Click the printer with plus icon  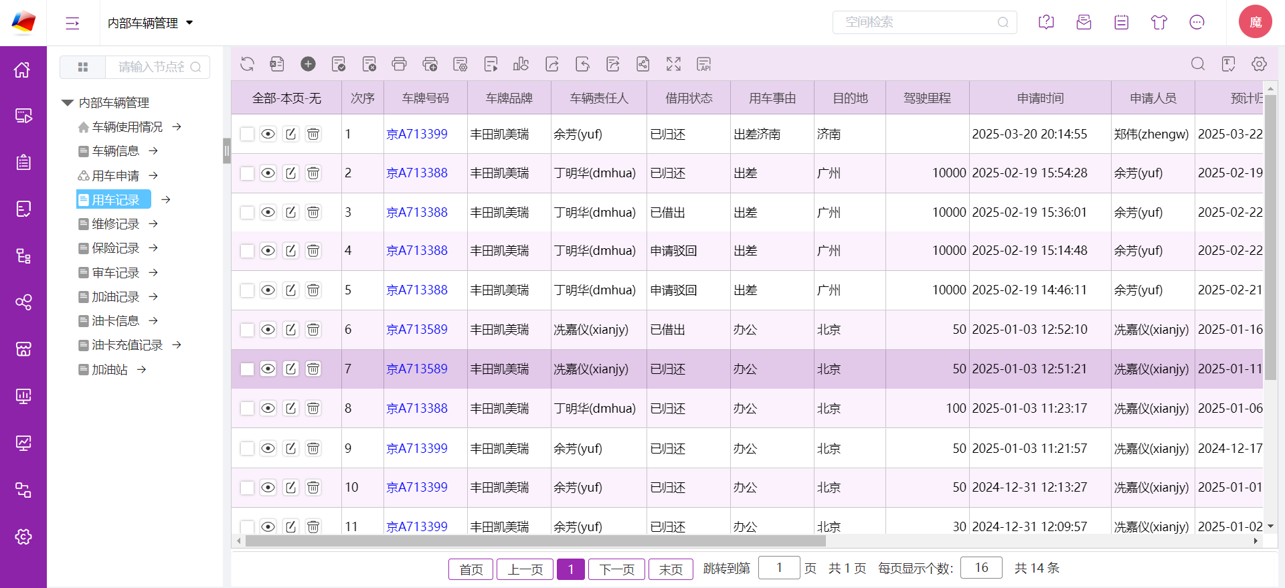click(x=430, y=64)
